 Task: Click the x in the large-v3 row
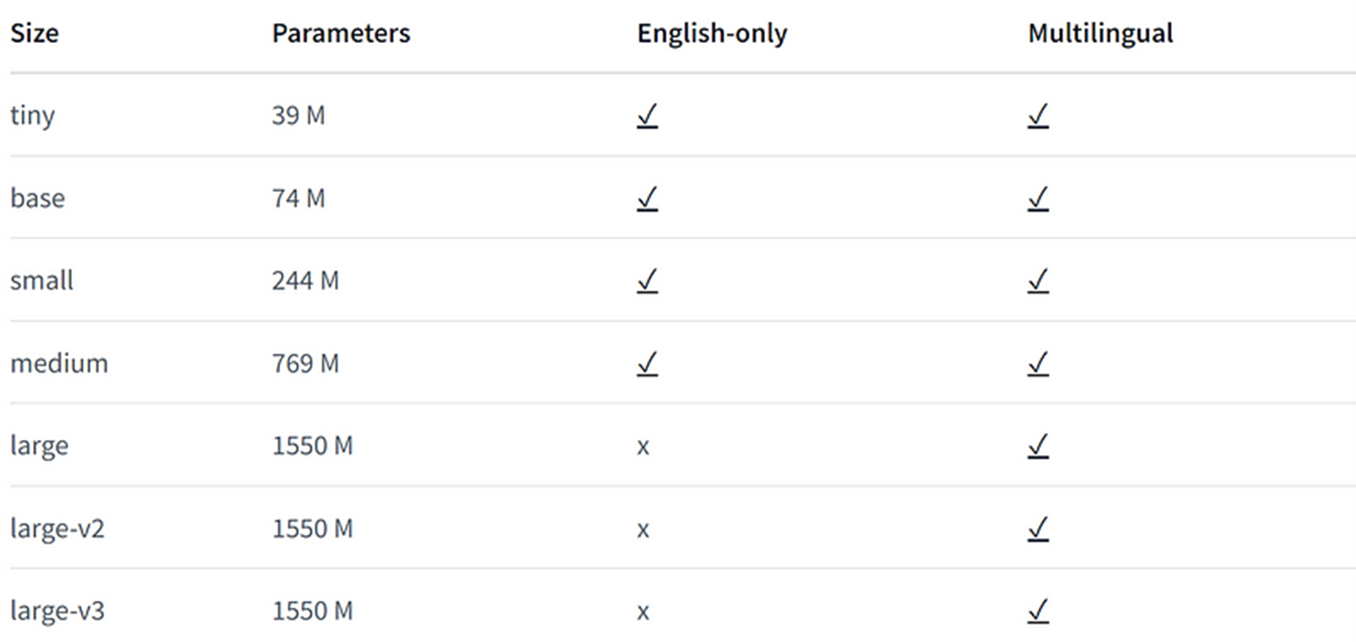point(643,612)
